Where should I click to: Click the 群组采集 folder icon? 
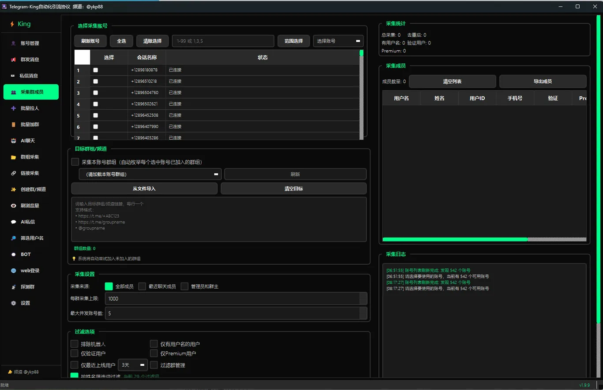pyautogui.click(x=13, y=157)
